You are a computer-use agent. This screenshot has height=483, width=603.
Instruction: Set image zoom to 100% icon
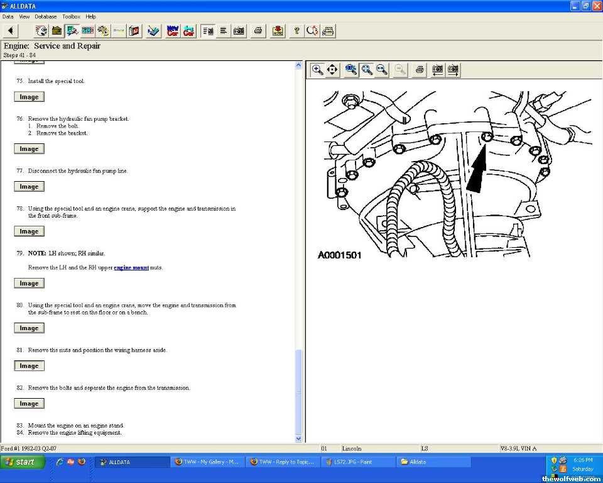(x=351, y=70)
